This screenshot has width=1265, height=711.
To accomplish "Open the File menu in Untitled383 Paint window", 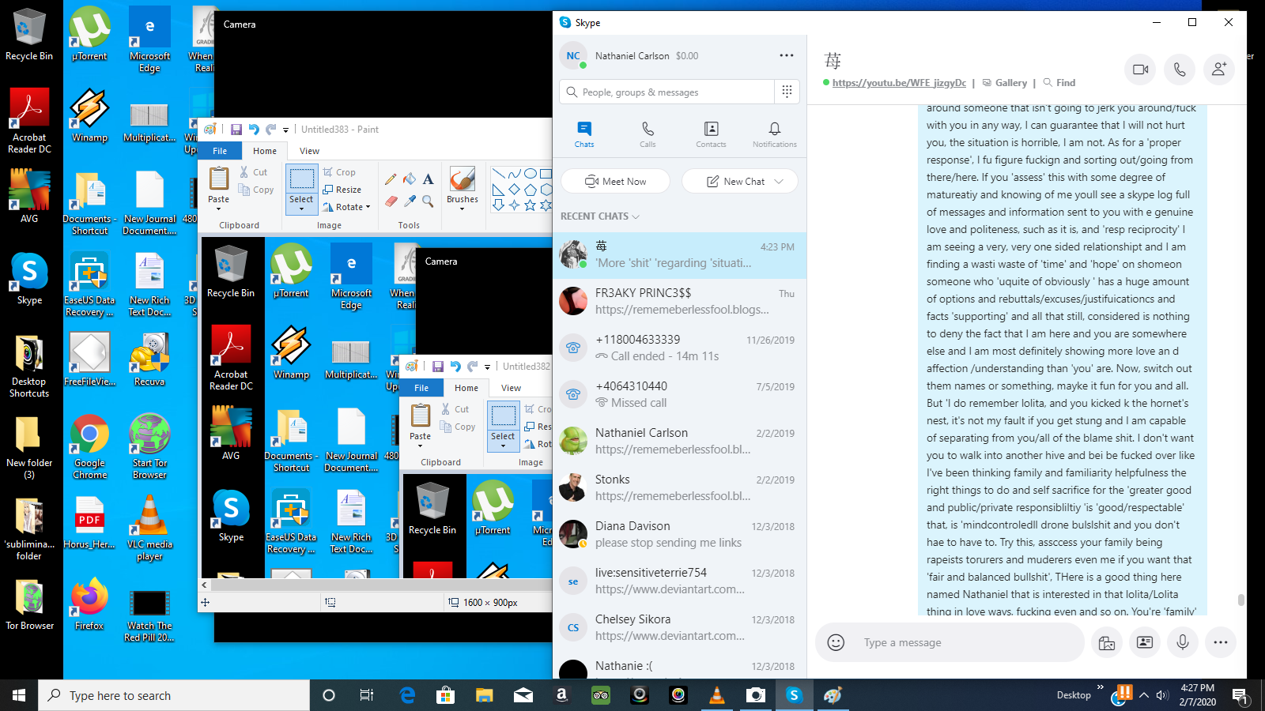I will point(220,151).
